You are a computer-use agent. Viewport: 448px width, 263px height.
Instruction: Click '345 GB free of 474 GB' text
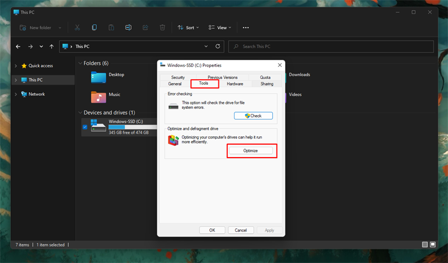(129, 132)
